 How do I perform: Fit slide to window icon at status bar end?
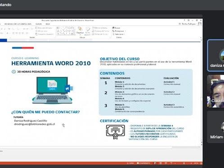coord(201,163)
